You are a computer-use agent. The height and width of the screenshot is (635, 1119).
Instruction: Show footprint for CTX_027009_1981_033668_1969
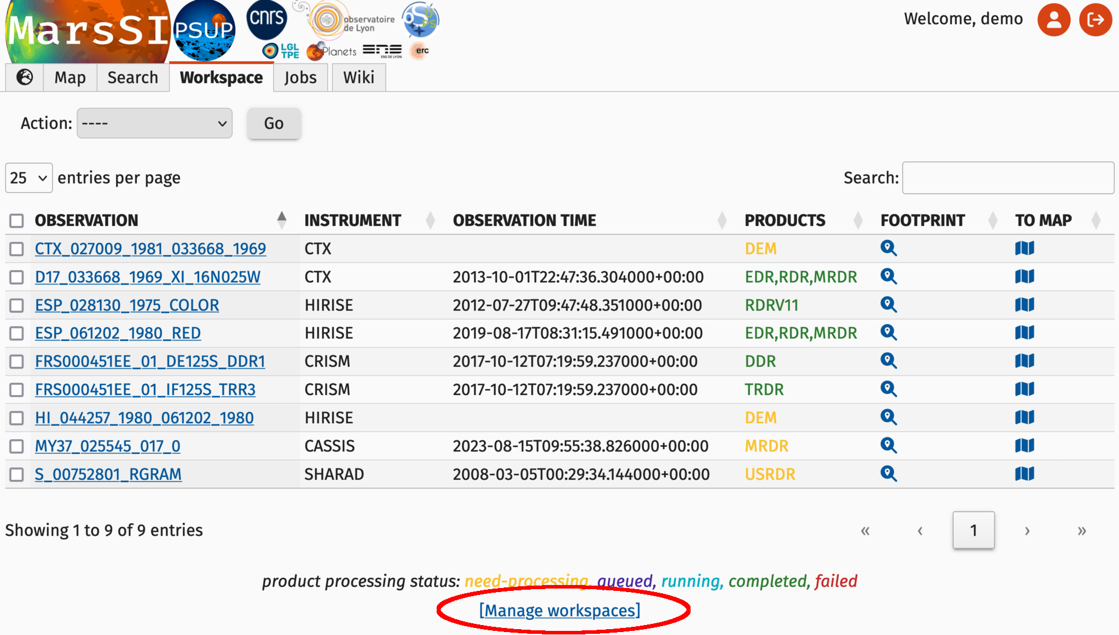tap(888, 249)
